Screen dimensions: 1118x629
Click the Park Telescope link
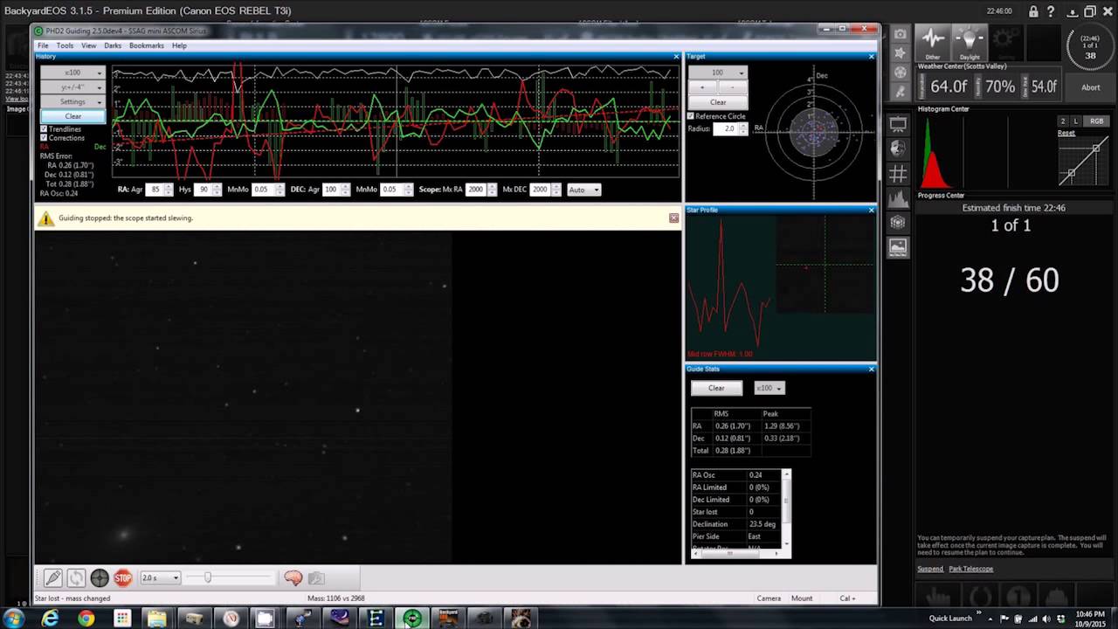pyautogui.click(x=971, y=569)
